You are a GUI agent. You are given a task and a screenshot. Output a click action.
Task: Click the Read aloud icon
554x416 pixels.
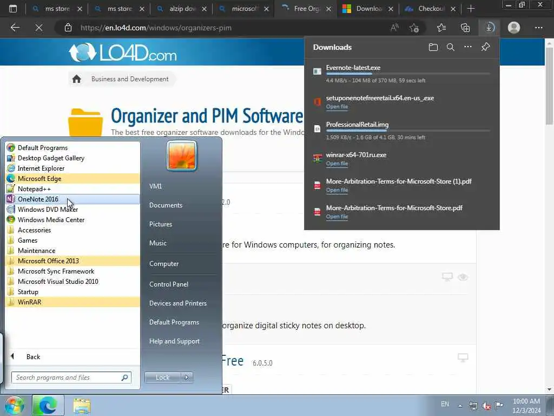click(394, 28)
